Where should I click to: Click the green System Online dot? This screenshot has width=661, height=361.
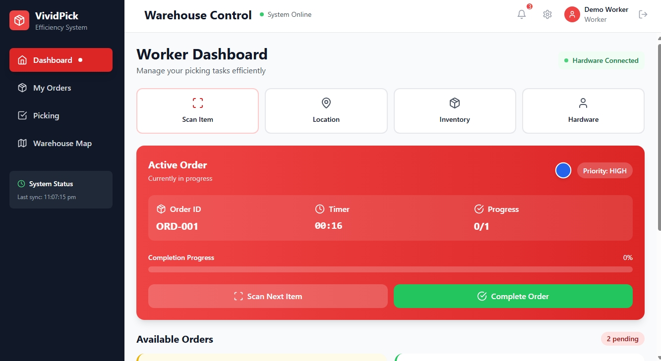(x=262, y=15)
